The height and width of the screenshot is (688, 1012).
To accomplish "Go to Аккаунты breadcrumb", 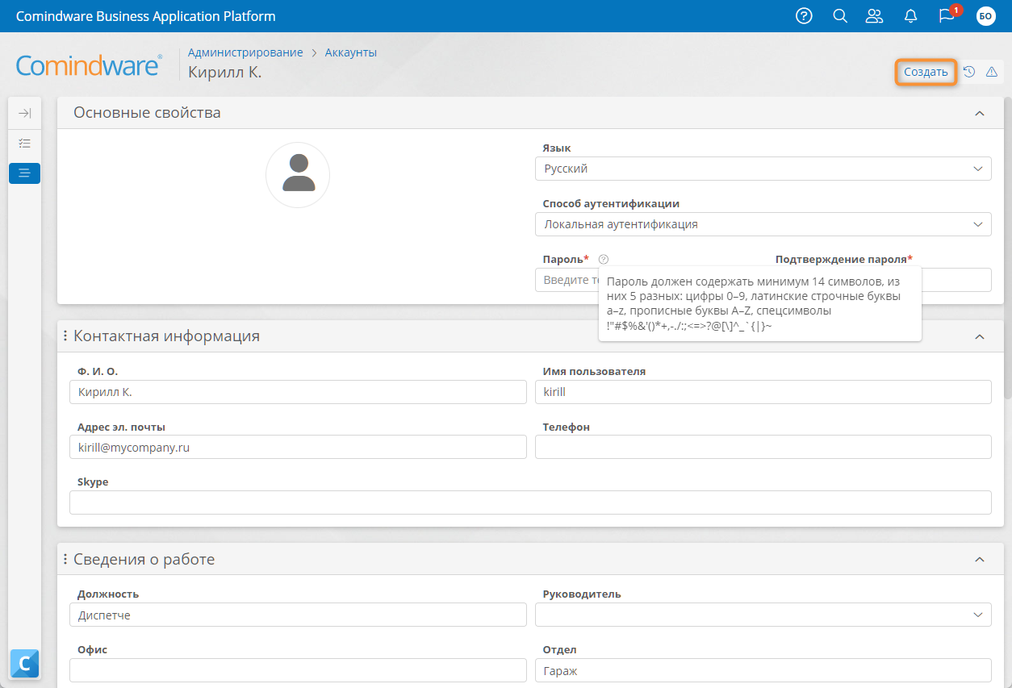I will (x=351, y=52).
